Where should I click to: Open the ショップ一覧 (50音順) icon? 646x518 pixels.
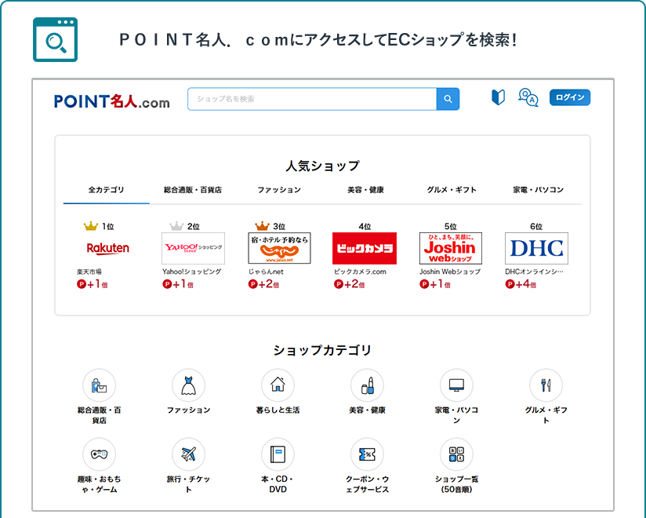[456, 454]
